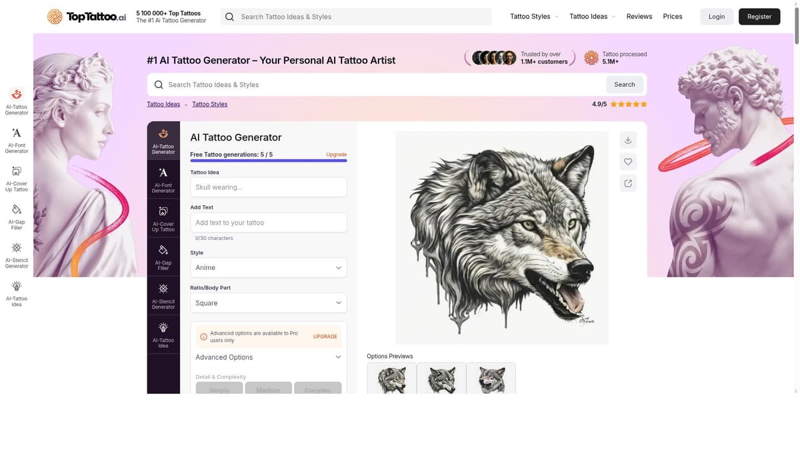Open the Style dropdown showing Anime
The height and width of the screenshot is (450, 800).
click(268, 267)
